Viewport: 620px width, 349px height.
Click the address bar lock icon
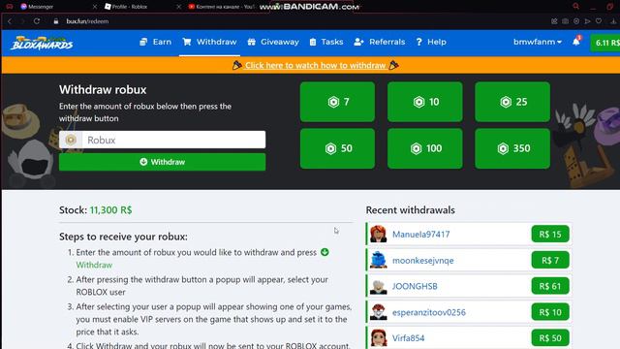point(56,21)
